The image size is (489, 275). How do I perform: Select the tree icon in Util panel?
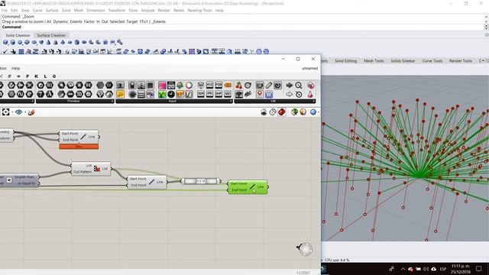[239, 94]
